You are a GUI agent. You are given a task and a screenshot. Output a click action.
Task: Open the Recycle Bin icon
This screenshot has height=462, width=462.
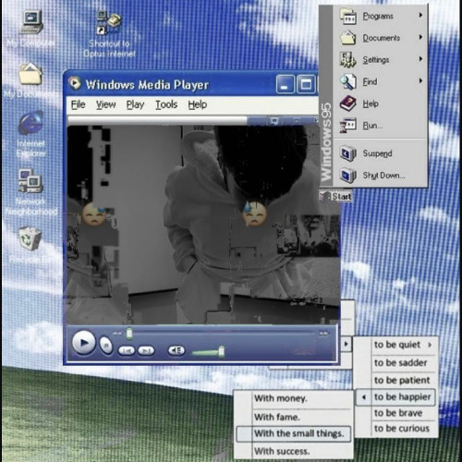(x=30, y=238)
